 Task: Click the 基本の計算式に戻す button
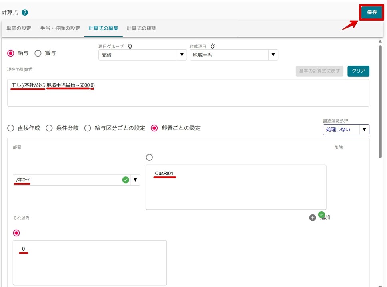[319, 71]
